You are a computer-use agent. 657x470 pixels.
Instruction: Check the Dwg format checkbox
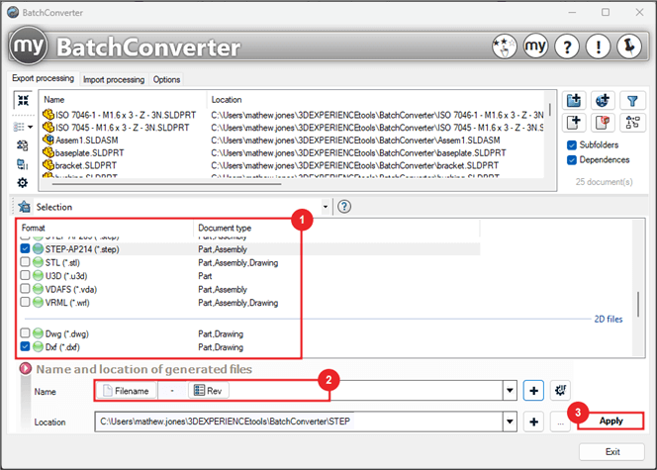click(x=25, y=333)
